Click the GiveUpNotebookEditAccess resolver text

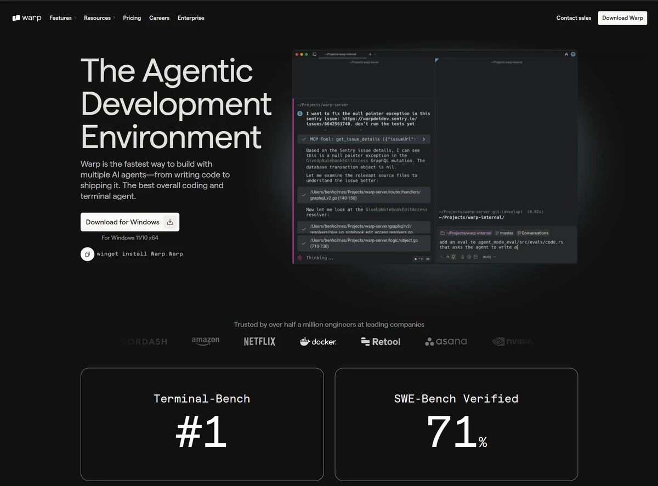click(396, 210)
